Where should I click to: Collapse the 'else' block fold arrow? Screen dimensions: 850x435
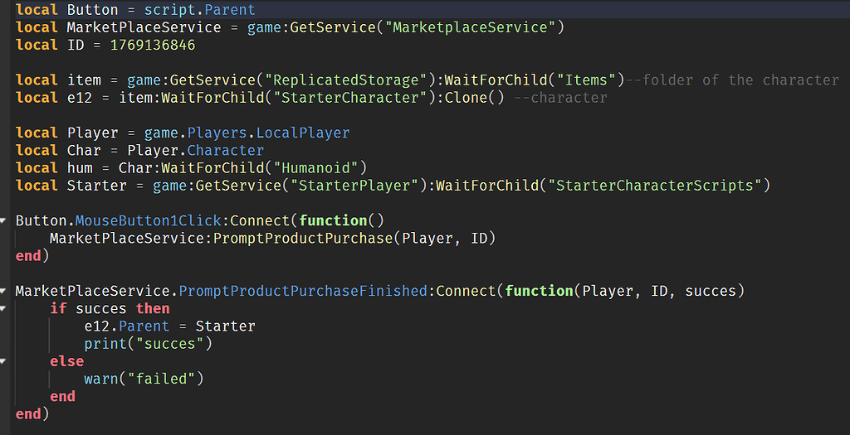click(x=2, y=361)
